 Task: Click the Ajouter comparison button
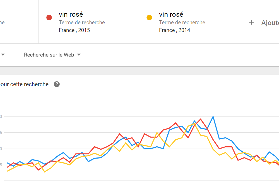click(264, 23)
